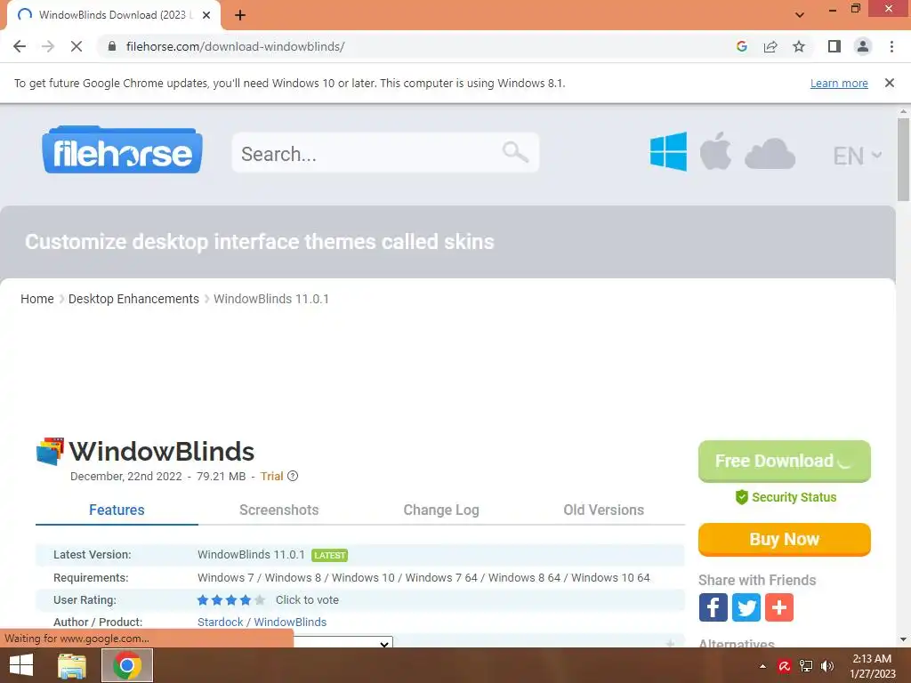Image resolution: width=911 pixels, height=683 pixels.
Task: Bookmark this page with the star
Action: click(x=799, y=46)
